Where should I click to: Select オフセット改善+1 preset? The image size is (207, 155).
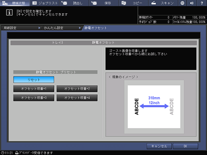[x=34, y=89]
